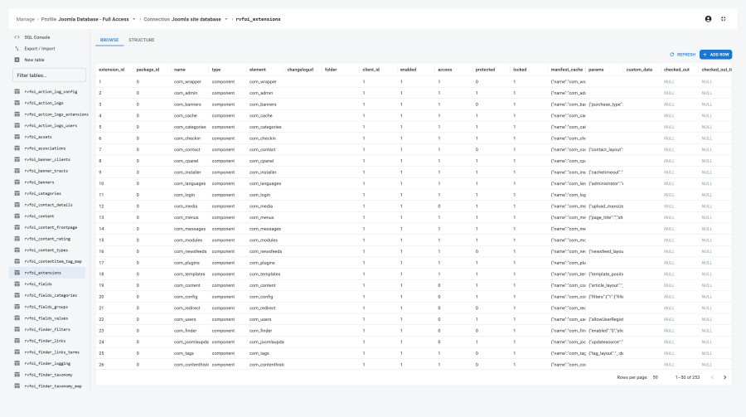
Task: Select the com_banners name cell
Action: (x=187, y=104)
